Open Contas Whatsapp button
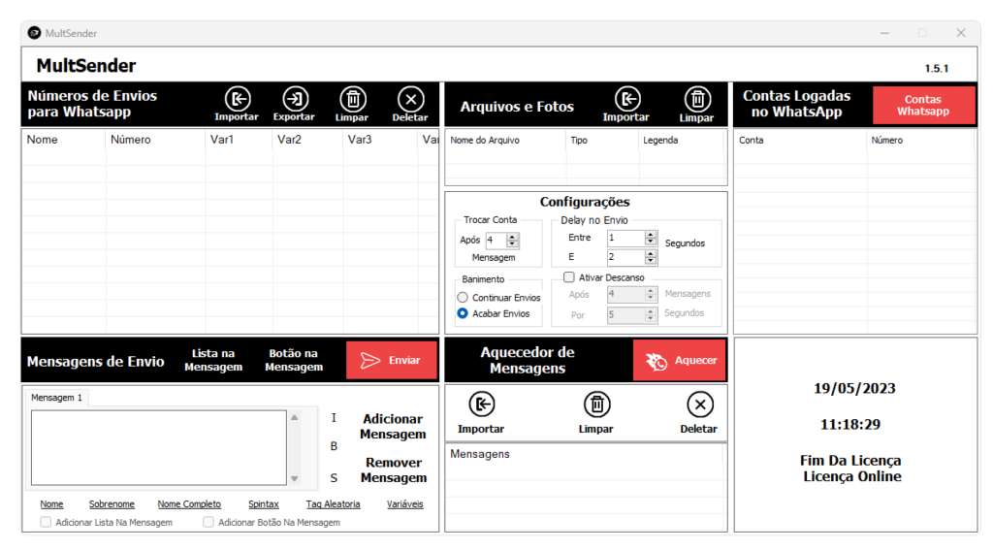This screenshot has height=550, width=993. 923,105
